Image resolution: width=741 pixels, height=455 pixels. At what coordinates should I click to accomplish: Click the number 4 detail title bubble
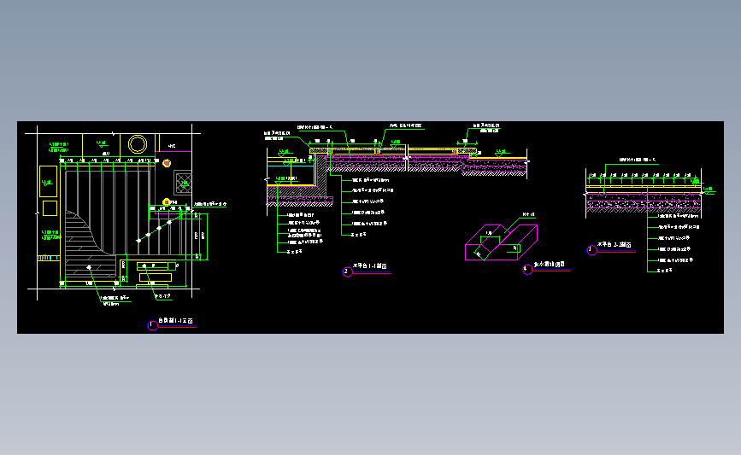[x=527, y=270]
